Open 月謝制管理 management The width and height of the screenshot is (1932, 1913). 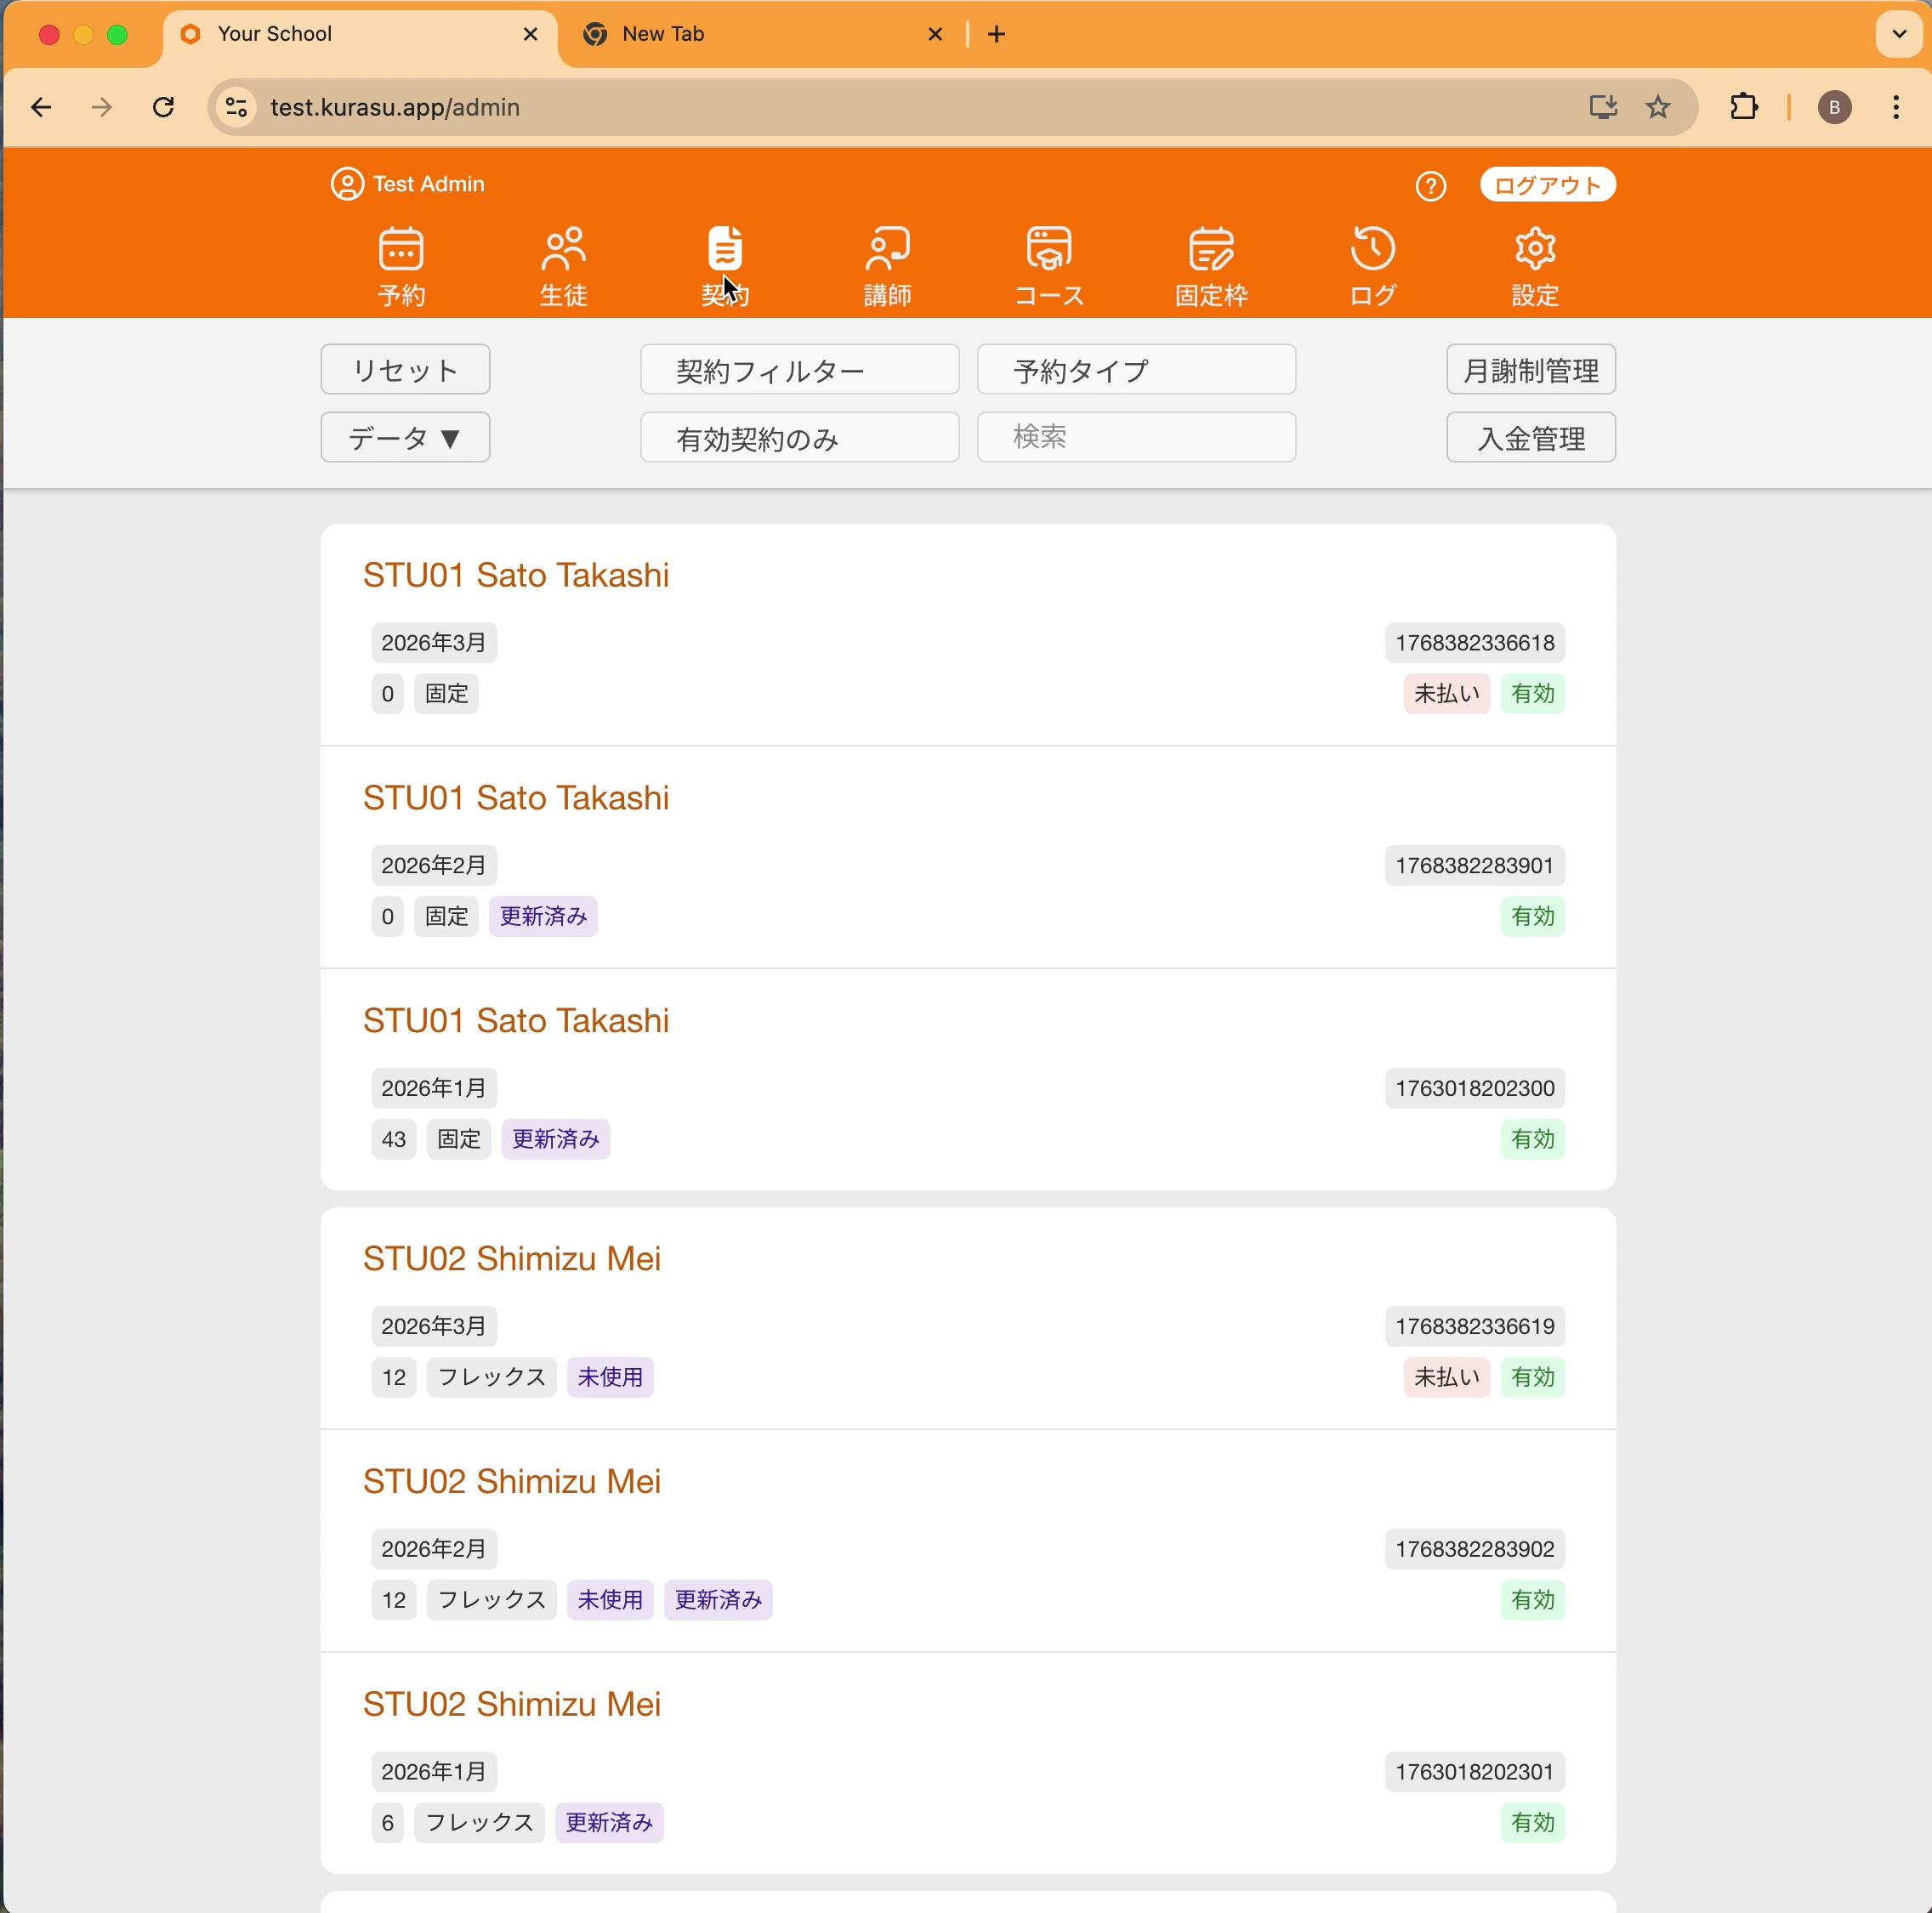(x=1530, y=370)
